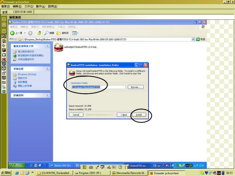235x176 pixels.
Task: Click the Install button in RaidenFTPD setup
Action: click(139, 115)
